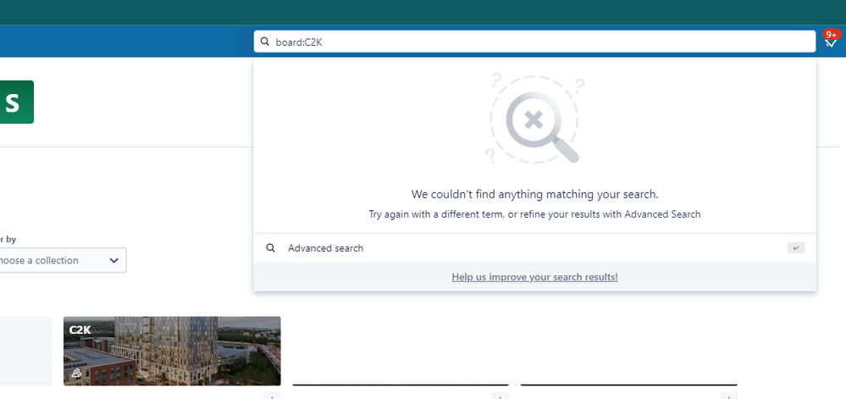Click the search box containing board:C2K
The width and height of the screenshot is (846, 399).
(534, 42)
